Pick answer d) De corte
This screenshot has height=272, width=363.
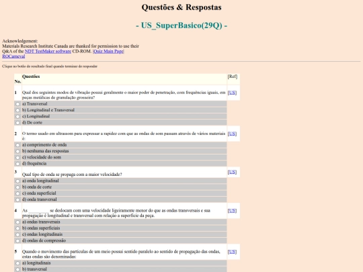[x=17, y=123]
